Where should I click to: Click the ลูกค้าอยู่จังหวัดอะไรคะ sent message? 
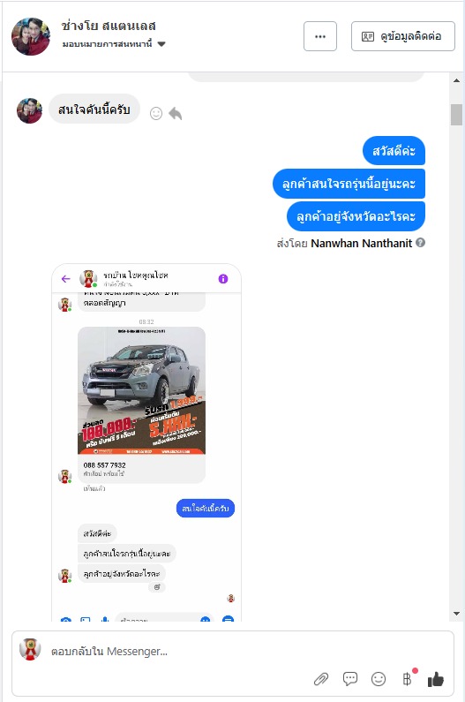pos(356,216)
